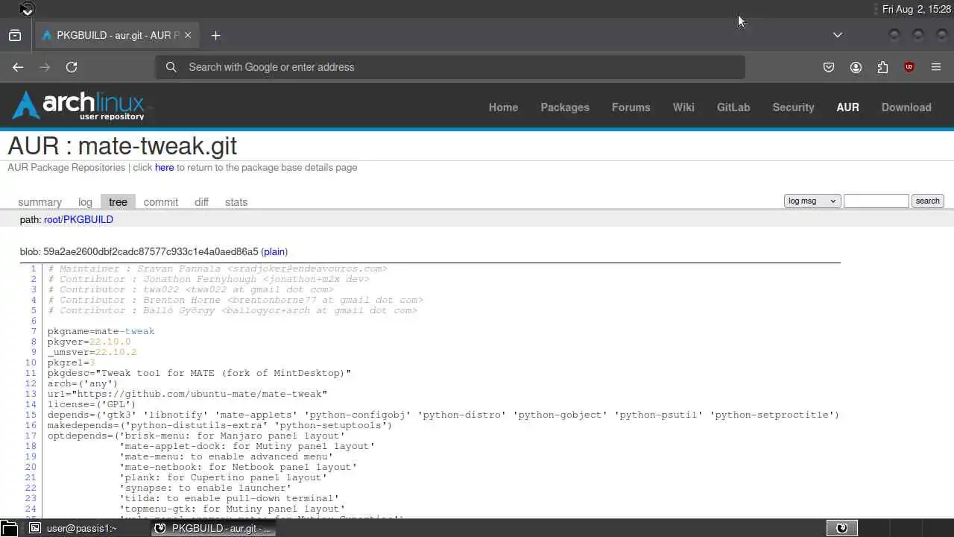This screenshot has width=954, height=537.
Task: Open the Firefox account icon
Action: [856, 67]
